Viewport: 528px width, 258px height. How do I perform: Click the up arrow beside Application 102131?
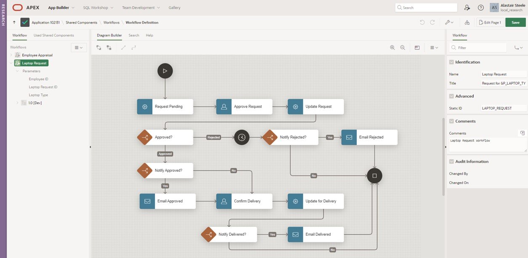[x=14, y=22]
